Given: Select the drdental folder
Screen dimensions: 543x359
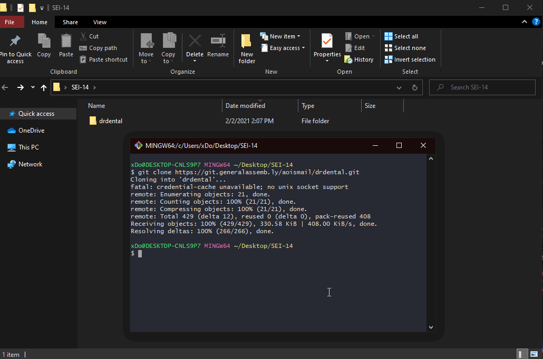Looking at the screenshot, I should pos(110,121).
